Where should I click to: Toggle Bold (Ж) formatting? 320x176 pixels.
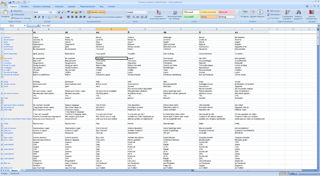point(35,17)
